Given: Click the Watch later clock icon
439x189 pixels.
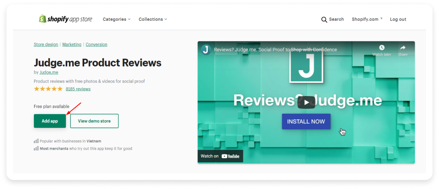Looking at the screenshot, I should pyautogui.click(x=382, y=47).
